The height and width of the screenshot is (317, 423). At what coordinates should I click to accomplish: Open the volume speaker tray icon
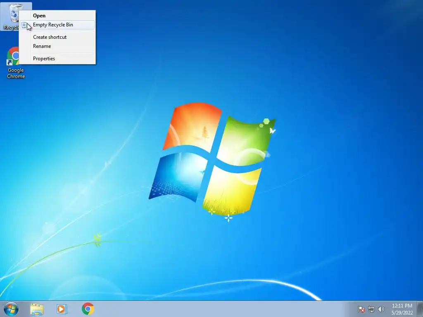coord(381,309)
